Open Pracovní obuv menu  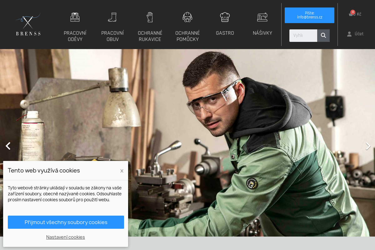pyautogui.click(x=112, y=36)
